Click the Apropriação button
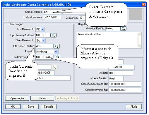The height and width of the screenshot is (115, 149). pos(17,98)
